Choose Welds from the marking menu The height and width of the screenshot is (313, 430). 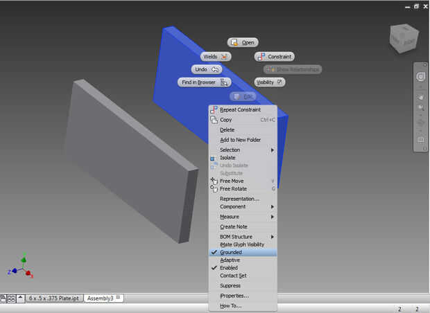coord(216,57)
